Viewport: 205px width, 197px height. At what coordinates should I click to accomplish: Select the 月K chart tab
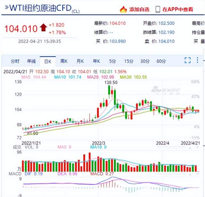point(80,61)
